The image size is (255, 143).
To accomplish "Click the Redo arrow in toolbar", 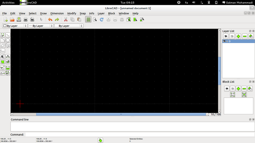I will pos(57,19).
